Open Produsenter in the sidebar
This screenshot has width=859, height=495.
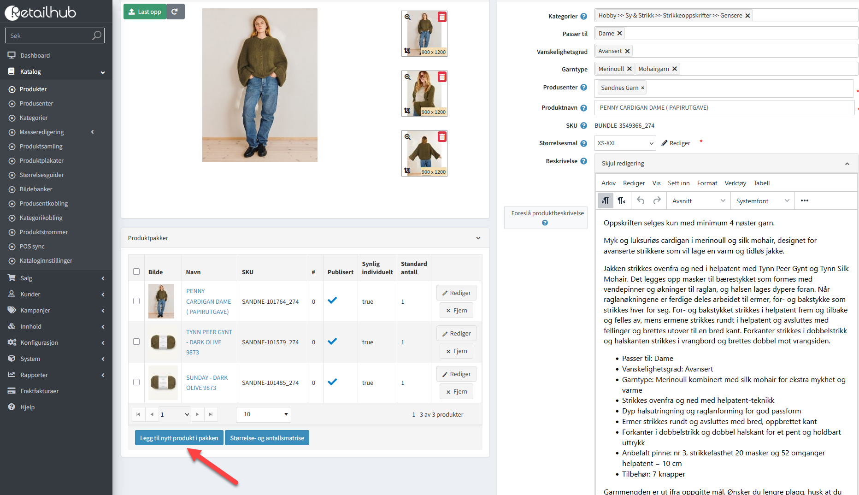[36, 103]
